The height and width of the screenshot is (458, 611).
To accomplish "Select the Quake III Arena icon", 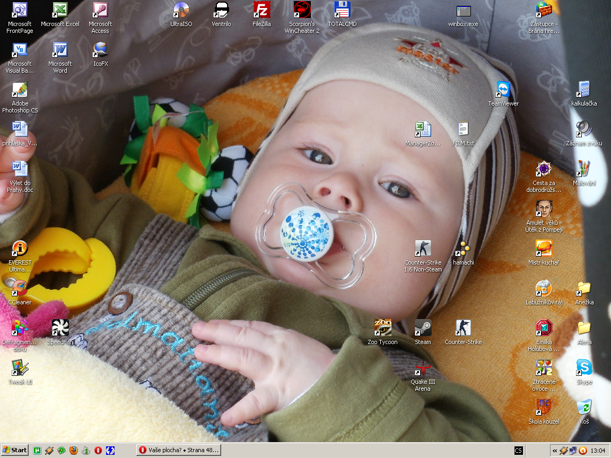I will tap(423, 368).
